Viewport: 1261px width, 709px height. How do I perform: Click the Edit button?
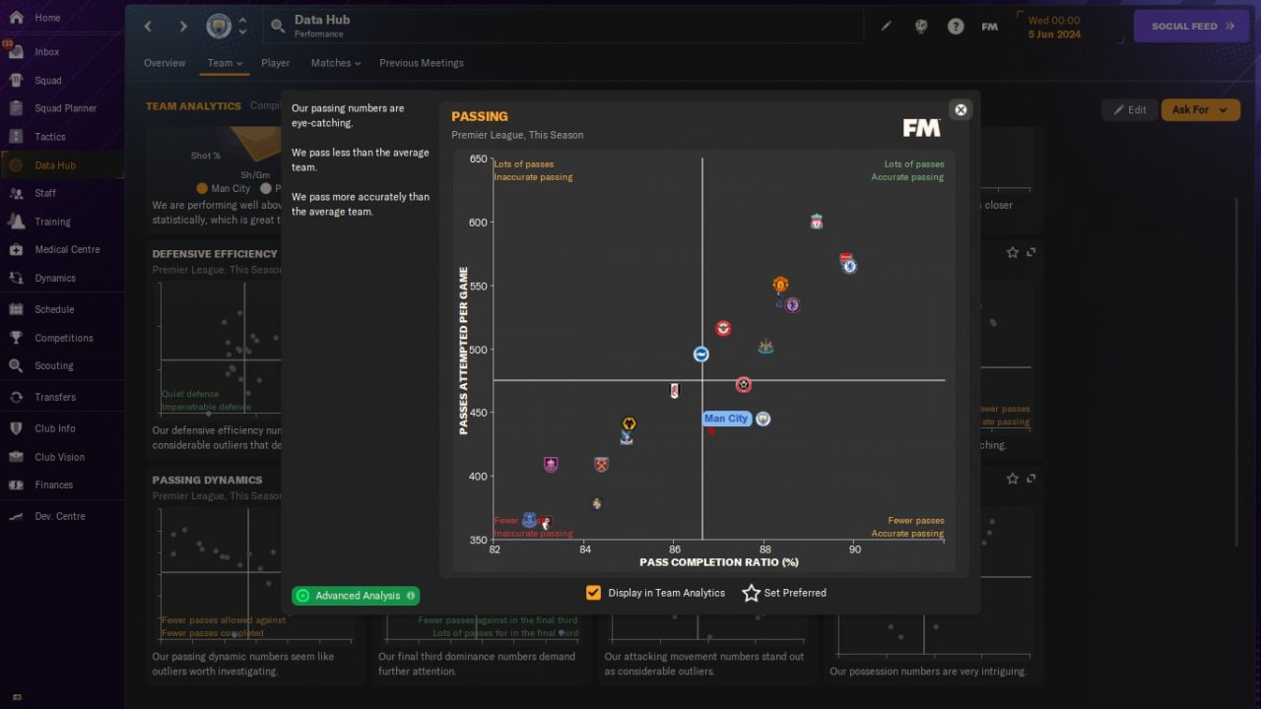1129,110
